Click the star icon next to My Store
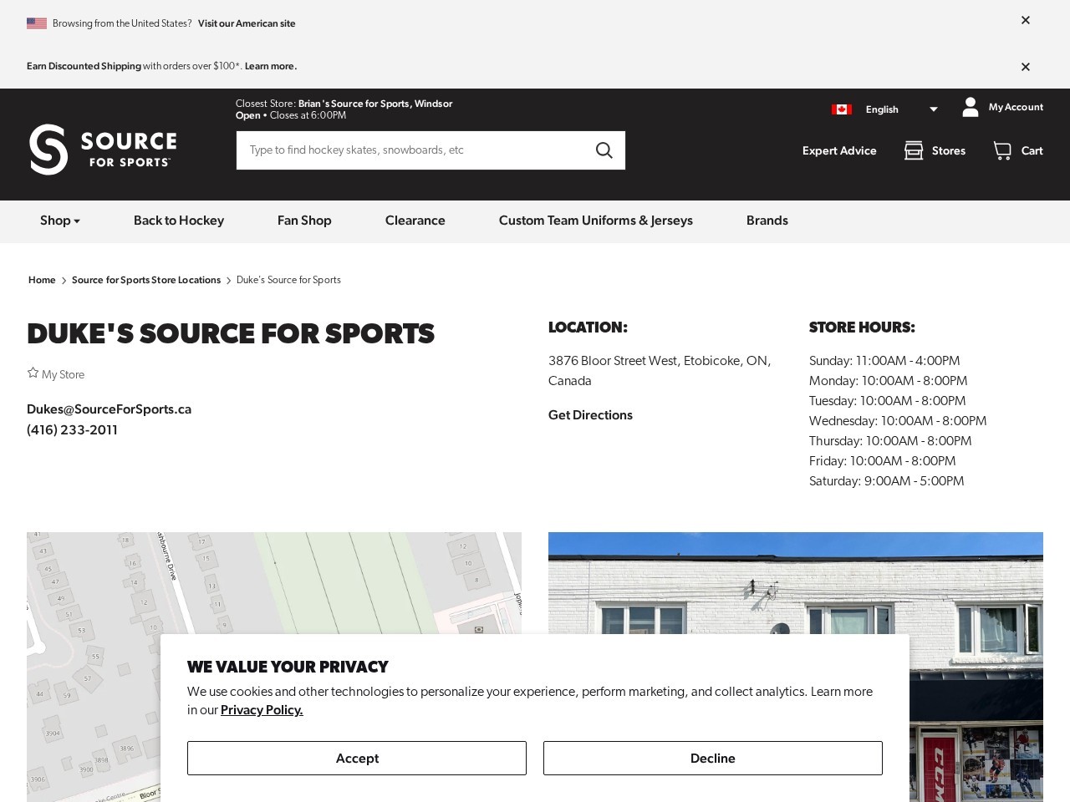 pos(33,372)
